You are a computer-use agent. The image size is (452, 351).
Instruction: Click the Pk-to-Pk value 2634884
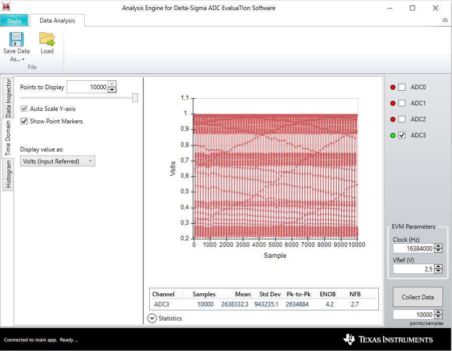pos(297,304)
